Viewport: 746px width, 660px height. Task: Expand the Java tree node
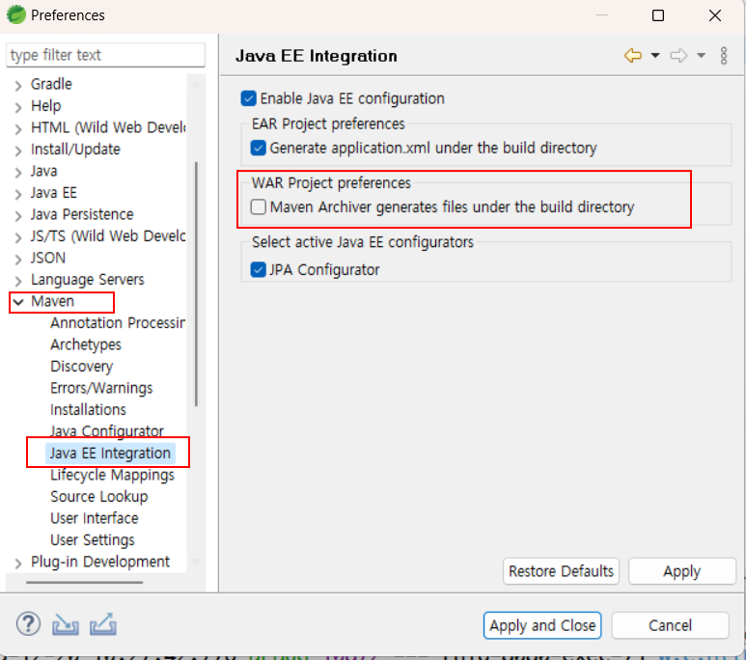pyautogui.click(x=18, y=173)
